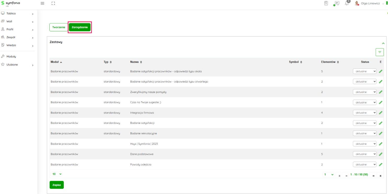Open the notifications bell icon
Image resolution: width=388 pixels, height=194 pixels.
347,3
